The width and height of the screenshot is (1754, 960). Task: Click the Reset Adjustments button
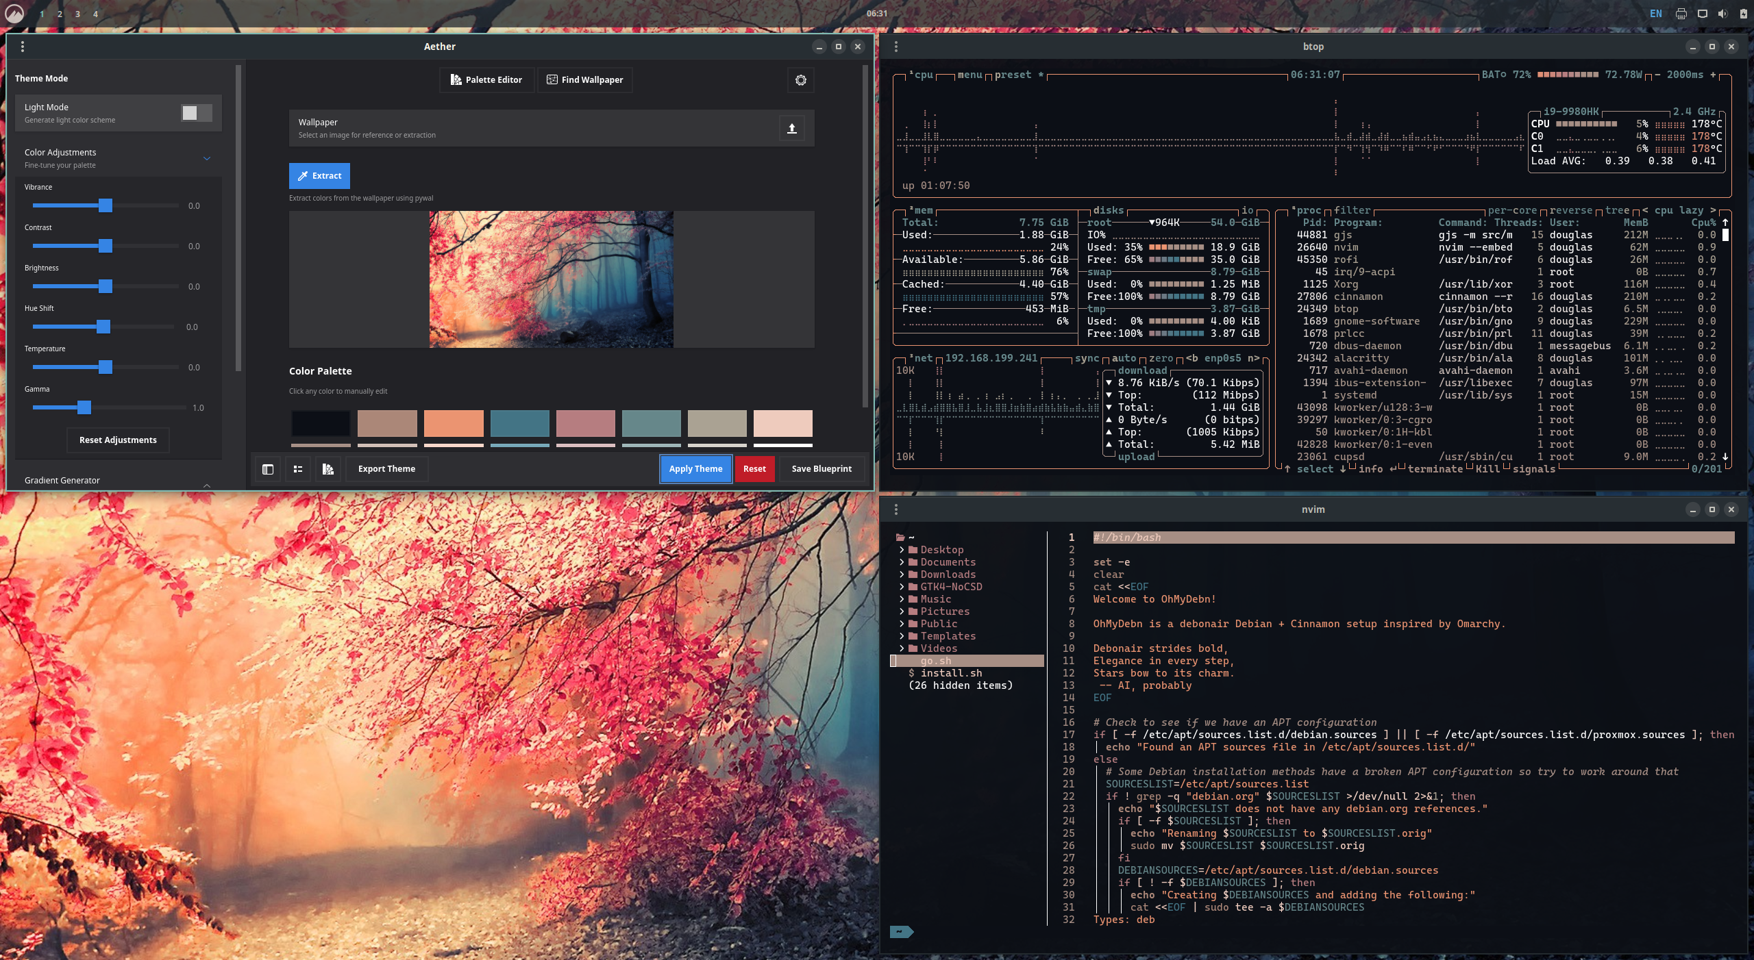118,440
